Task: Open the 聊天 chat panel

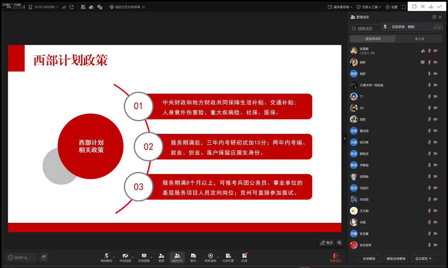Action: [193, 257]
